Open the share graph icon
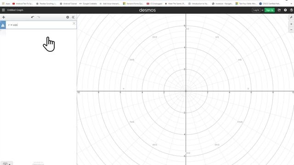294x165 pixels. (279, 10)
